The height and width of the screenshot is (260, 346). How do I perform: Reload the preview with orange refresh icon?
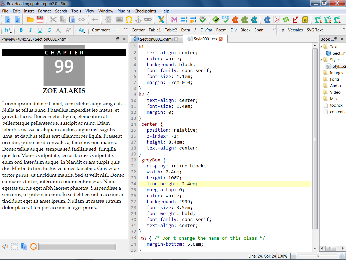pos(34,246)
